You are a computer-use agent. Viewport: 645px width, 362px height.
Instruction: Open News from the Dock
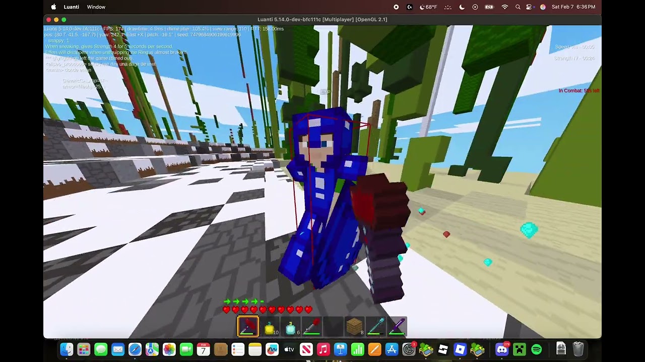point(306,349)
